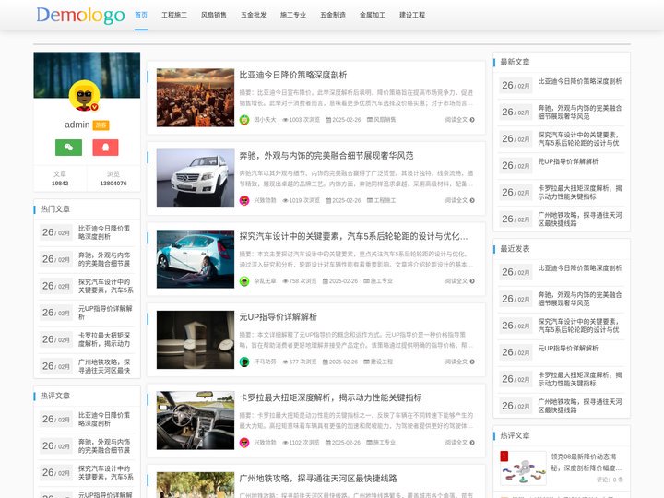664x498 pixels.
Task: Click the blue-white car thumbnail of 探究汽车设计 article
Action: [x=196, y=259]
